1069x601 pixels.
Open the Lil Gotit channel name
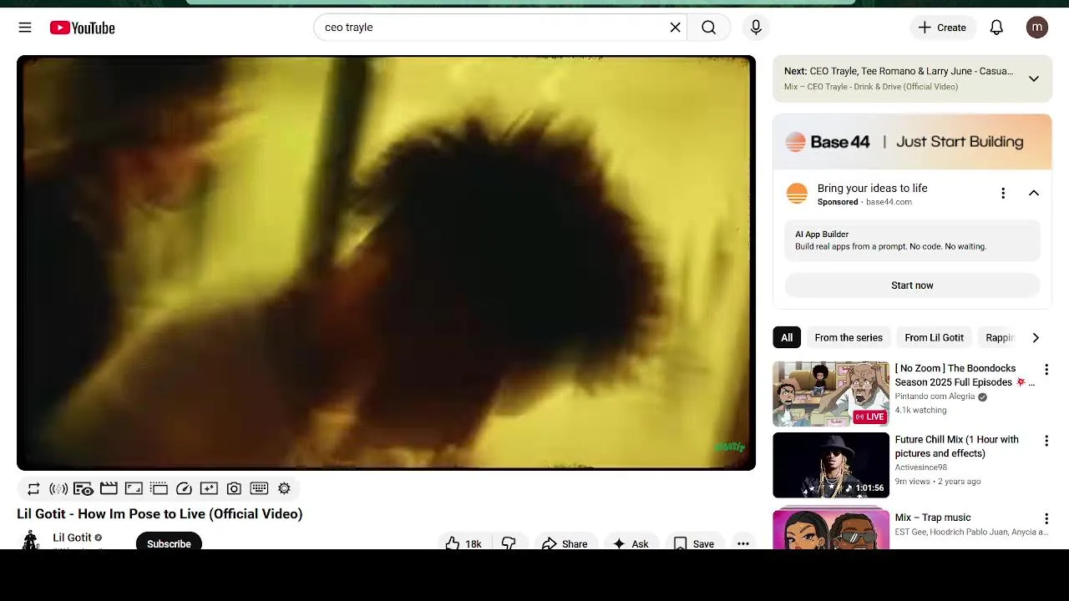72,538
